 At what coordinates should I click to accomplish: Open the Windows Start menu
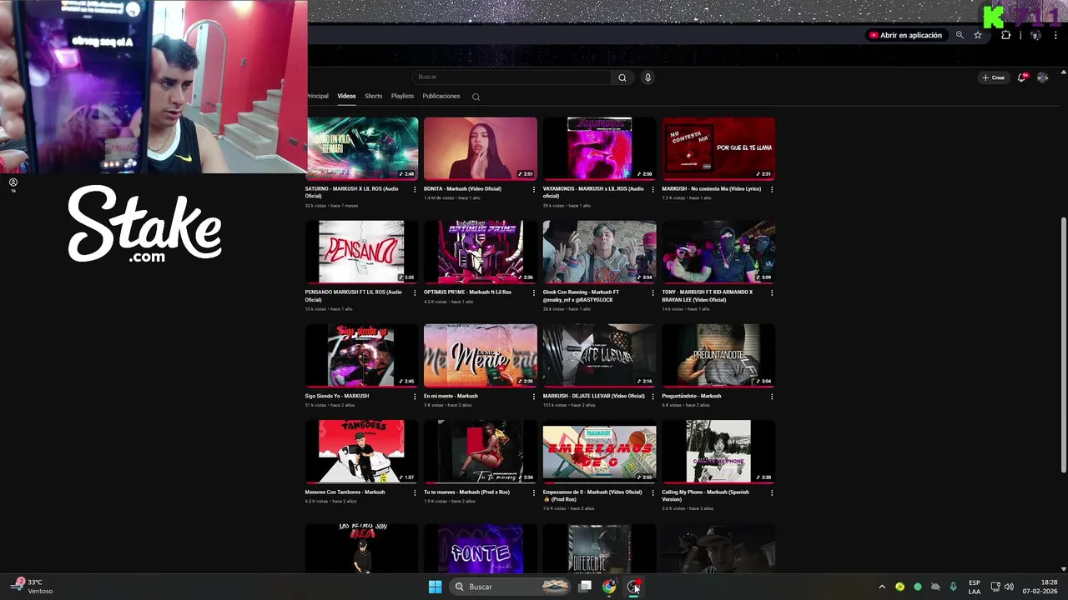(435, 587)
